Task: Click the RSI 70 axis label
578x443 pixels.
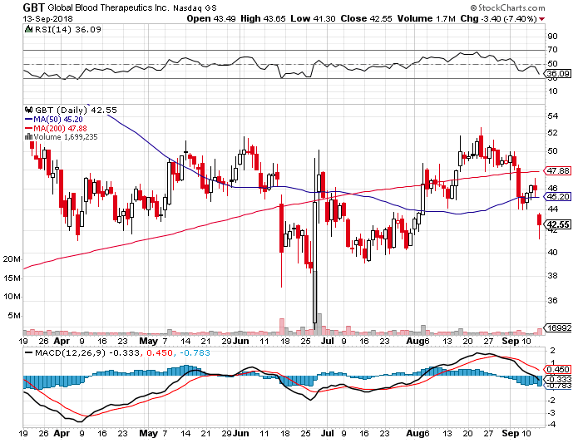Action: 553,49
